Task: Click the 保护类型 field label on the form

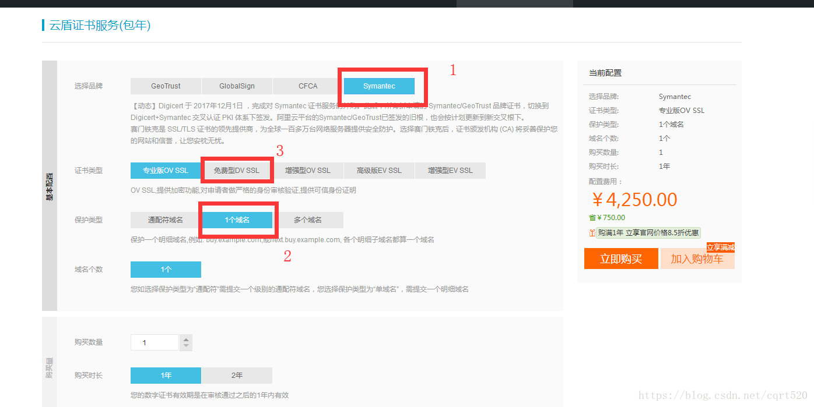Action: coord(89,220)
